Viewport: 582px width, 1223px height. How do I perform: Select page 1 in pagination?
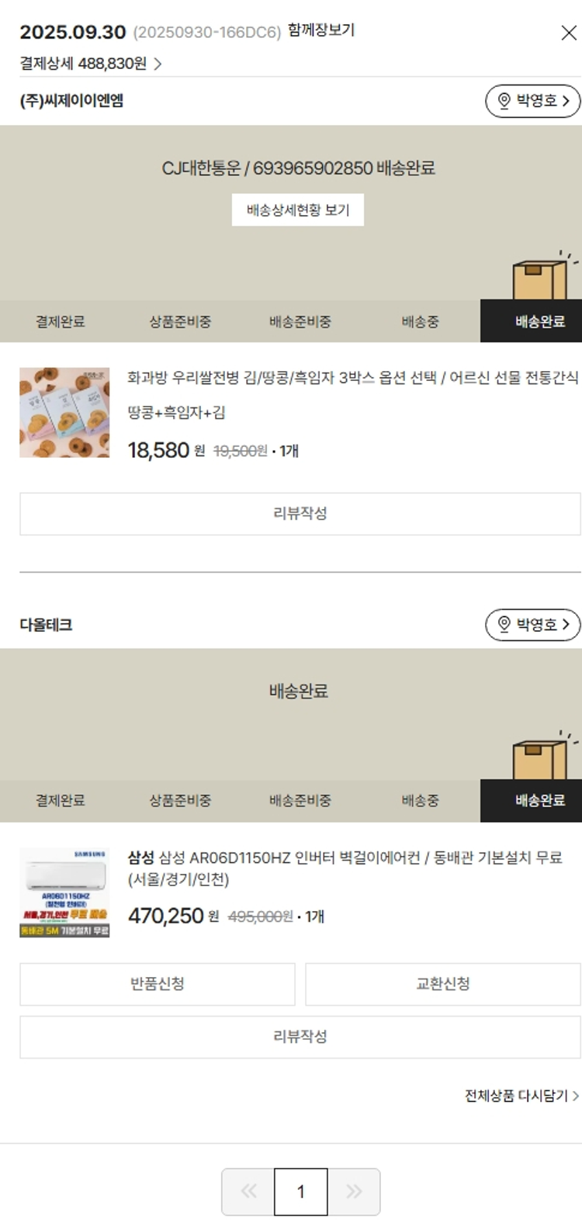[x=301, y=1191]
